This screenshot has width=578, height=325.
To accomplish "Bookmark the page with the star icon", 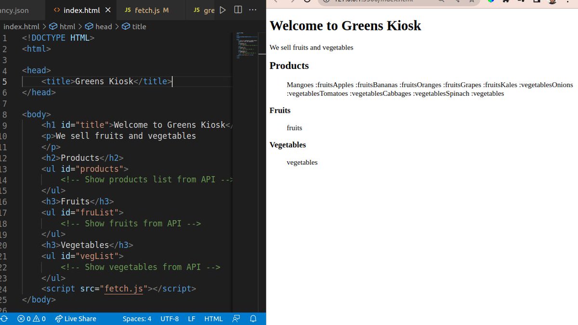I will click(471, 1).
